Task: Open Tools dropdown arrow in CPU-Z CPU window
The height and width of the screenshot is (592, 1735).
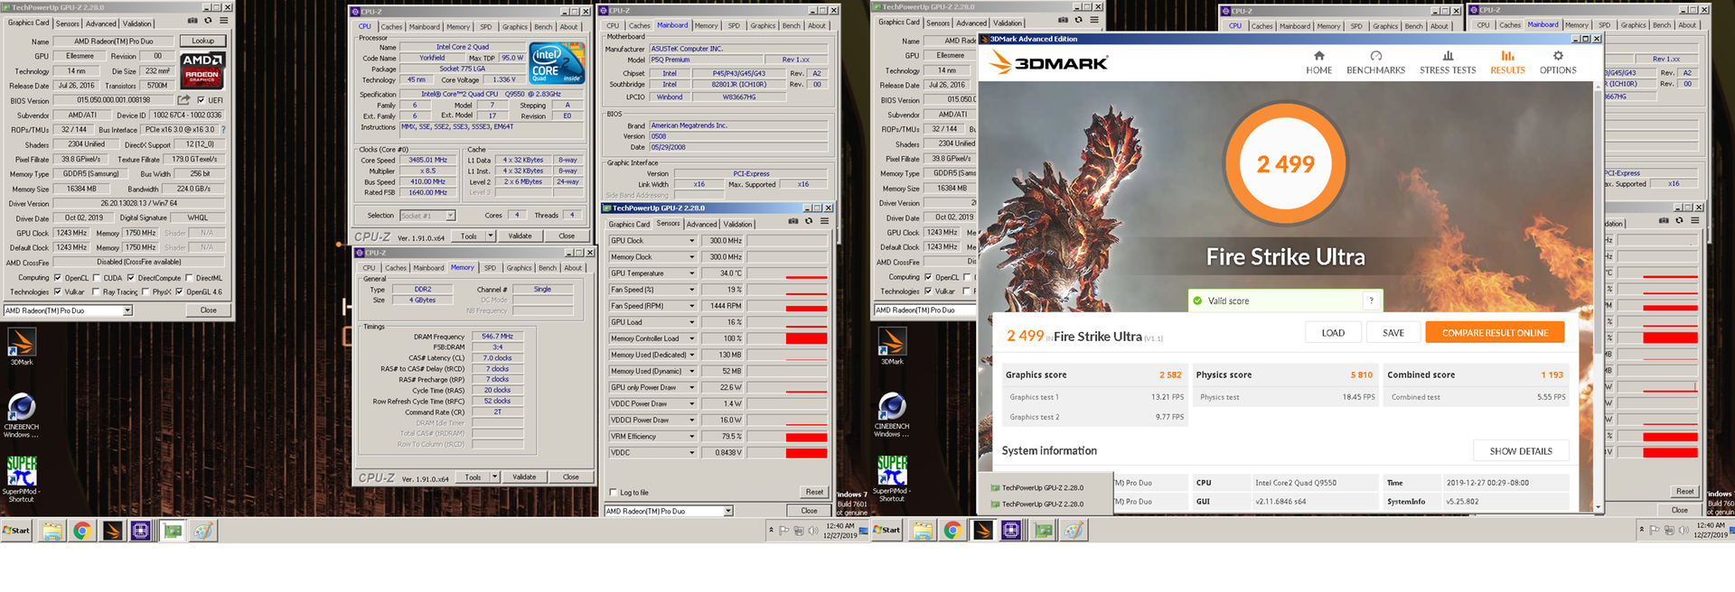Action: click(x=491, y=236)
